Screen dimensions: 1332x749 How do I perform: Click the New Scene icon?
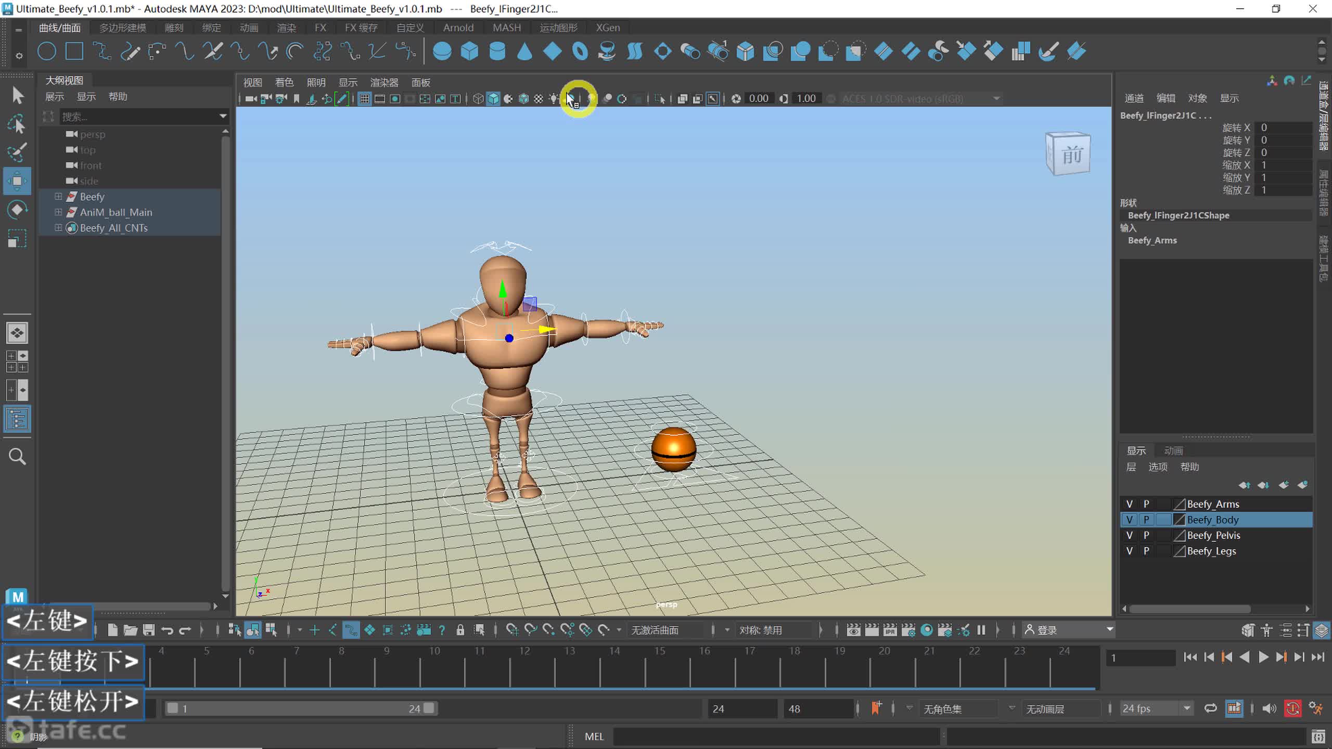pyautogui.click(x=112, y=630)
